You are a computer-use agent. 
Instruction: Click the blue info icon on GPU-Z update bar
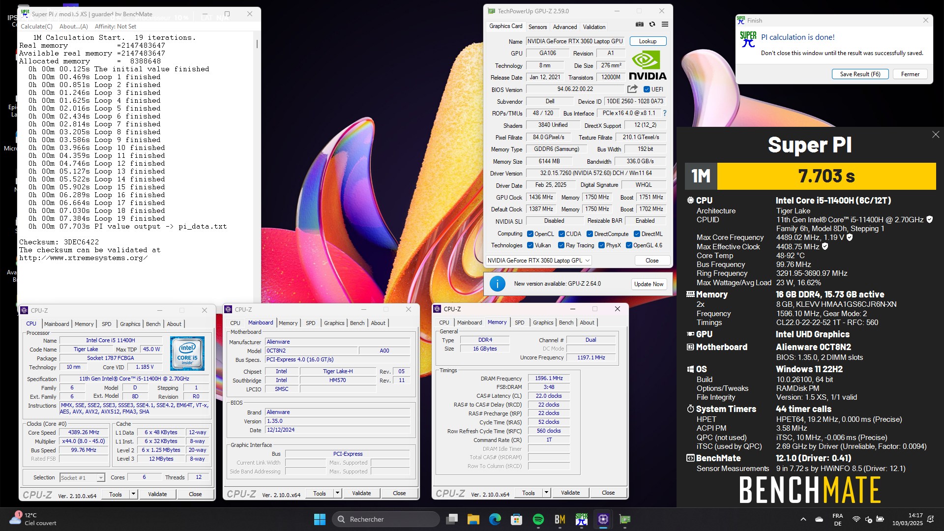click(x=498, y=284)
